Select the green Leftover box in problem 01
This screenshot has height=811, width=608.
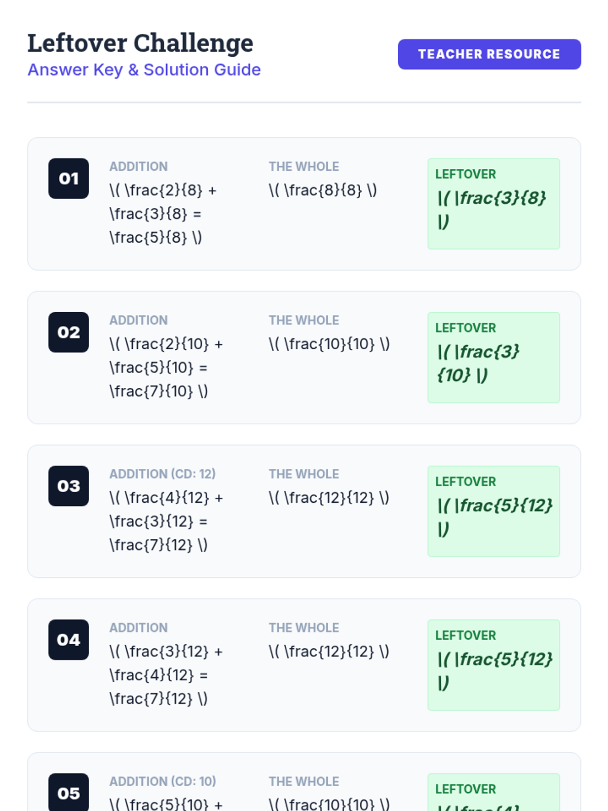tap(493, 204)
